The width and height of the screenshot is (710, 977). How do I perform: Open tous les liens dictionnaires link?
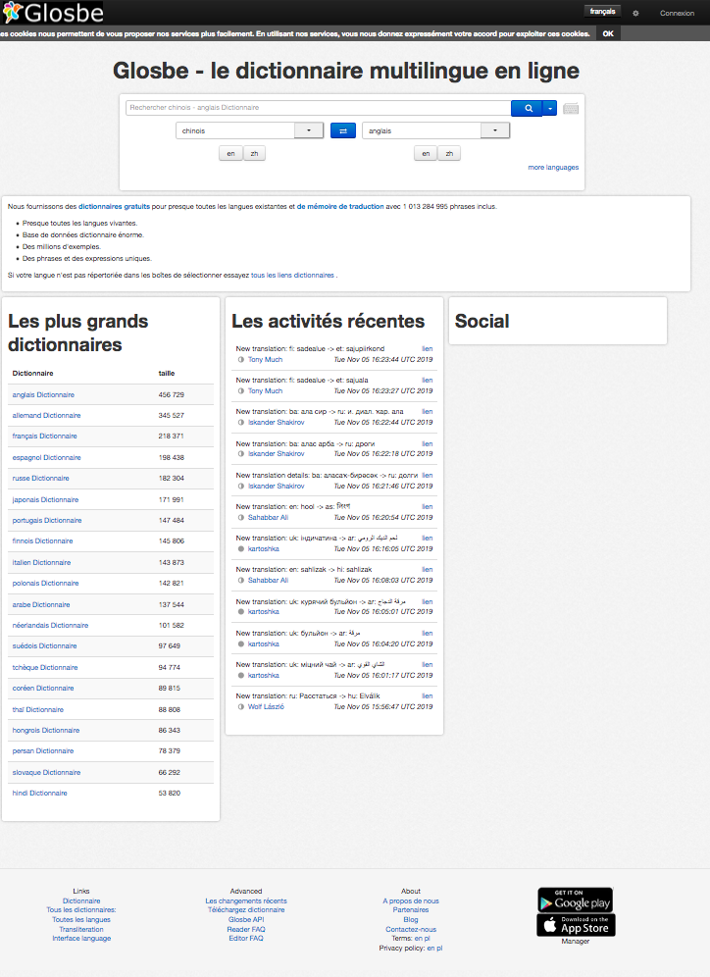pyautogui.click(x=292, y=275)
